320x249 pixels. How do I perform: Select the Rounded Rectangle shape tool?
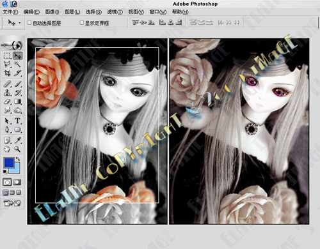tap(17, 130)
